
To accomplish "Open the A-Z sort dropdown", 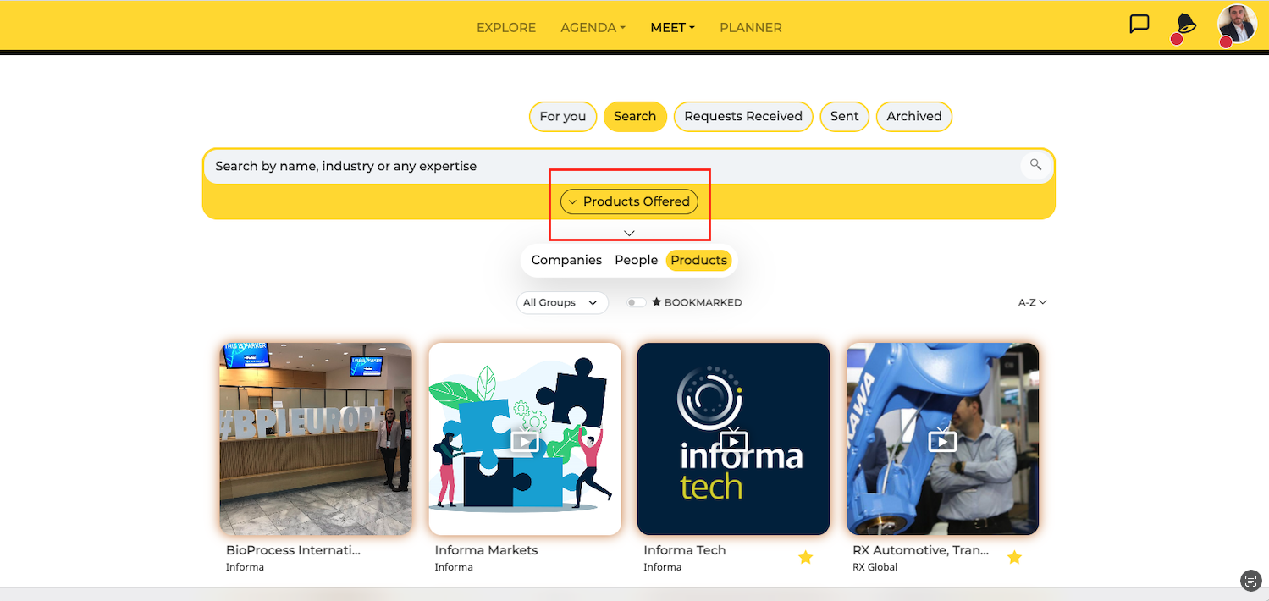I will coord(1033,302).
